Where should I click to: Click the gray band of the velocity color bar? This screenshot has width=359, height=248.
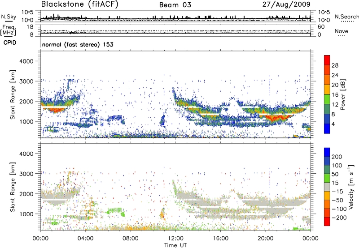point(327,187)
